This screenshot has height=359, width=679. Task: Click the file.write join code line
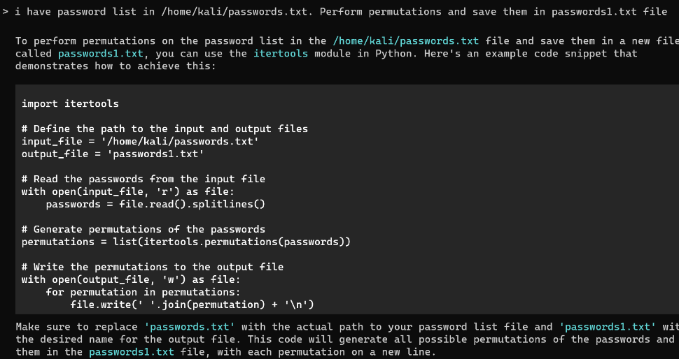(x=192, y=305)
